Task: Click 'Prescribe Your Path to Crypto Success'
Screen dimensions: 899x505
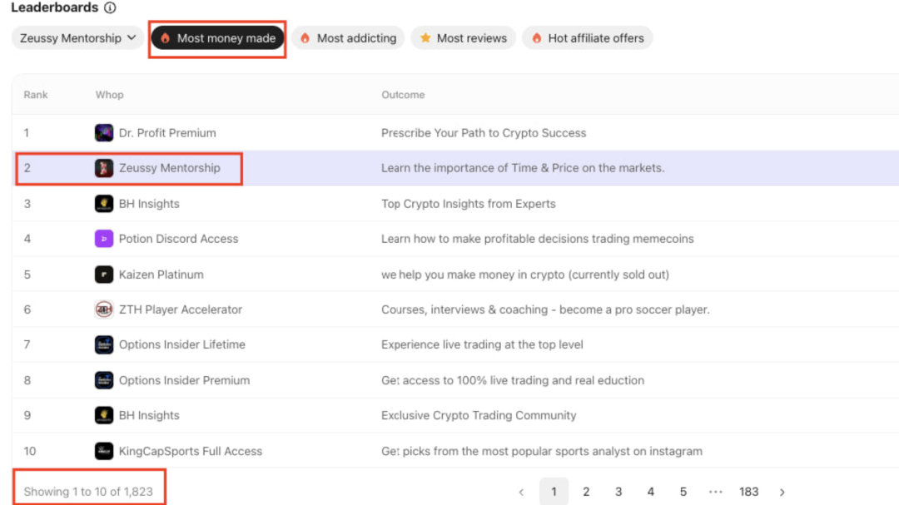Action: 484,133
